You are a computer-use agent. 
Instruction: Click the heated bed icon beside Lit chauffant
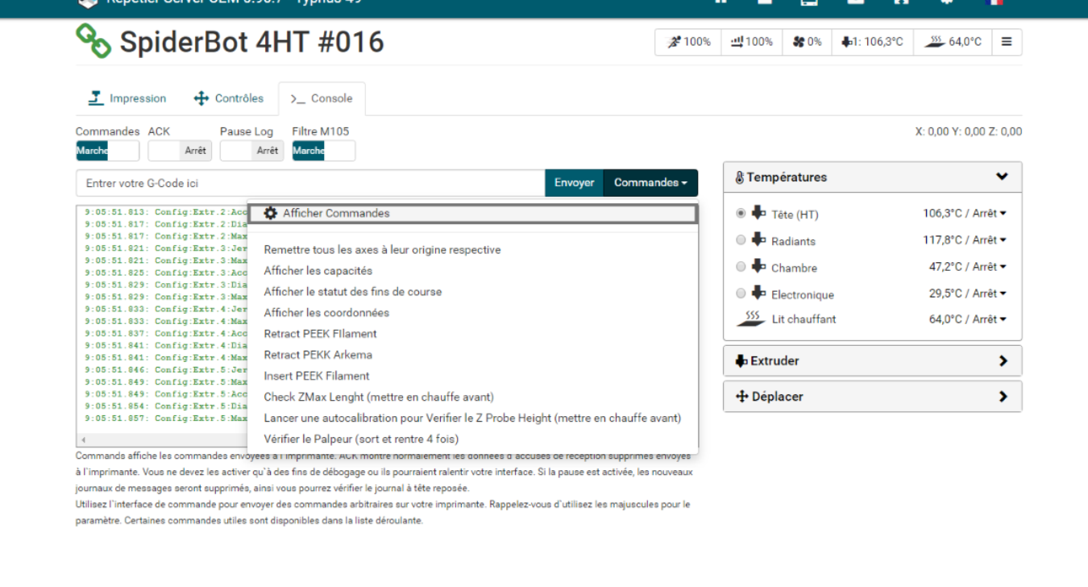pos(751,318)
